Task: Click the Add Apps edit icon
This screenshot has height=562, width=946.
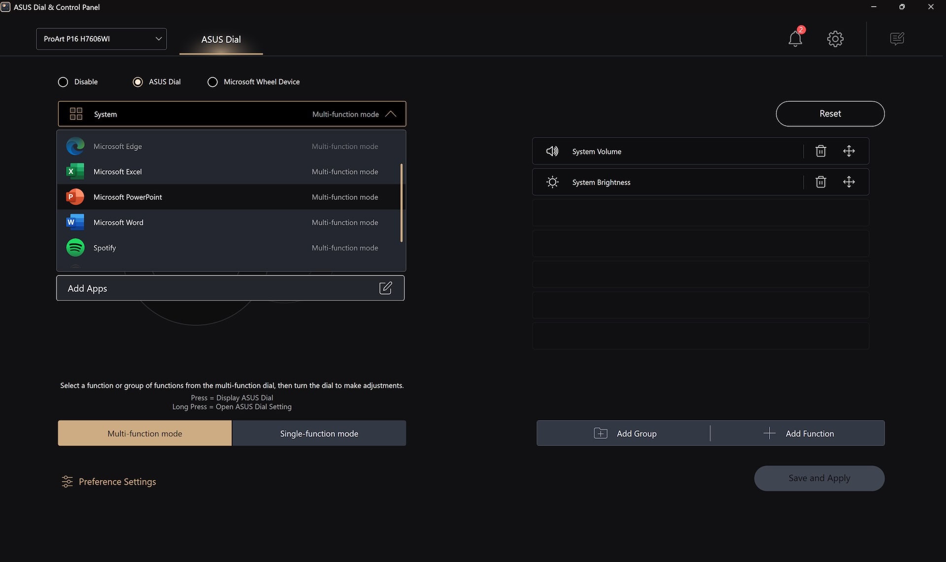Action: tap(385, 288)
